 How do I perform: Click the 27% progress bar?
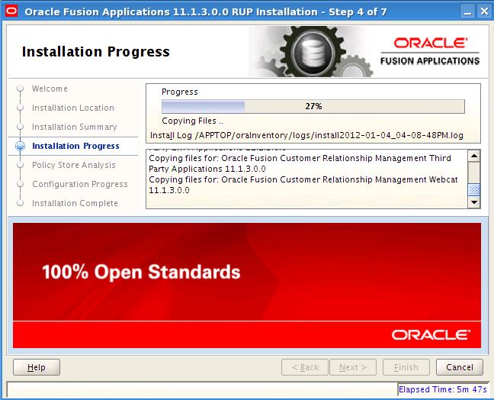pyautogui.click(x=313, y=106)
